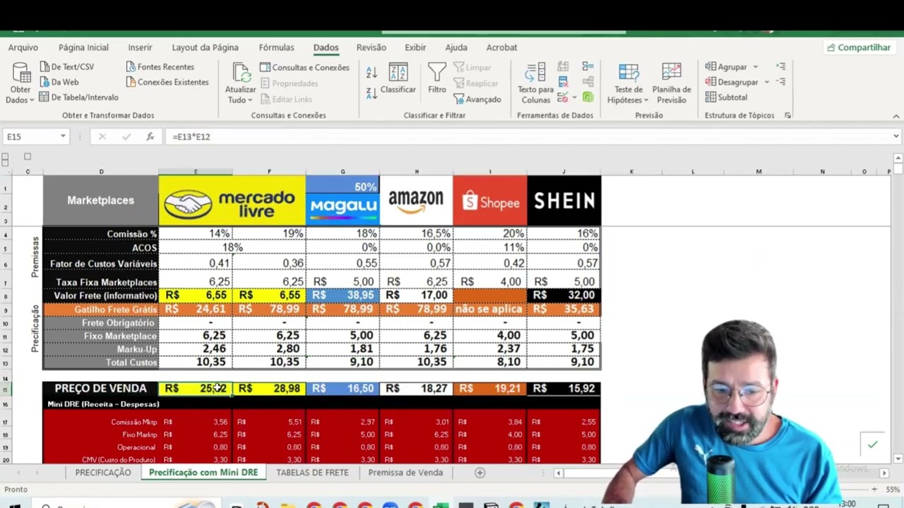Click Show Detail outline icon
Screen dimensions: 904x508
(x=780, y=66)
